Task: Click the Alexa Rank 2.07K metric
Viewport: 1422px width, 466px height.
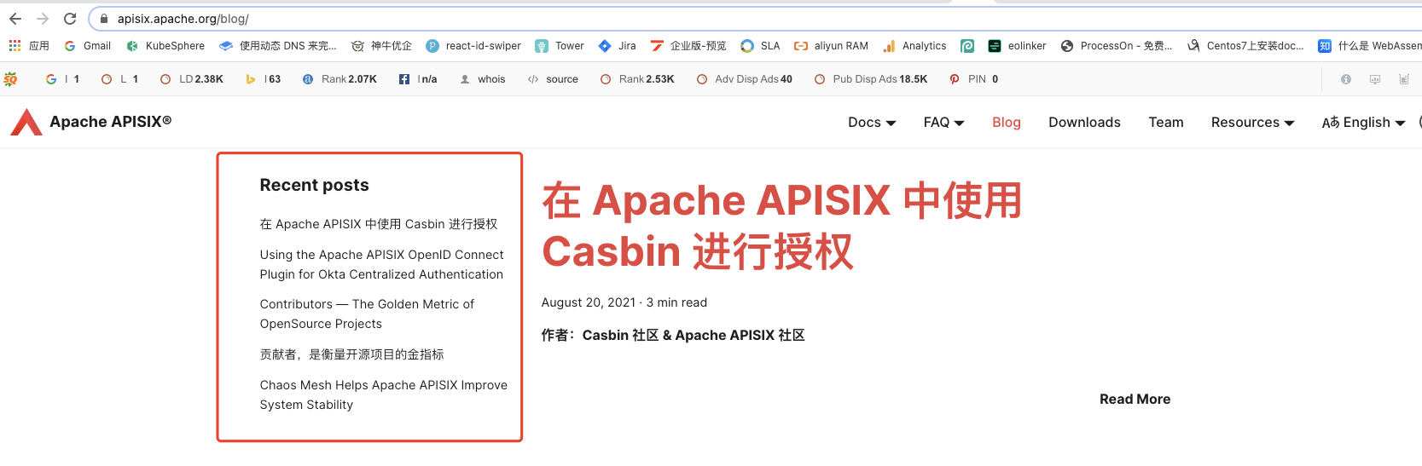Action: click(x=340, y=79)
